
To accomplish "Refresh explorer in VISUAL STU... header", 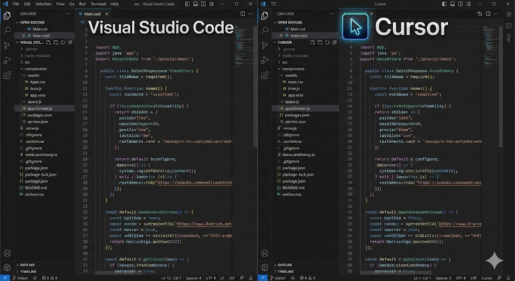I will [63, 42].
